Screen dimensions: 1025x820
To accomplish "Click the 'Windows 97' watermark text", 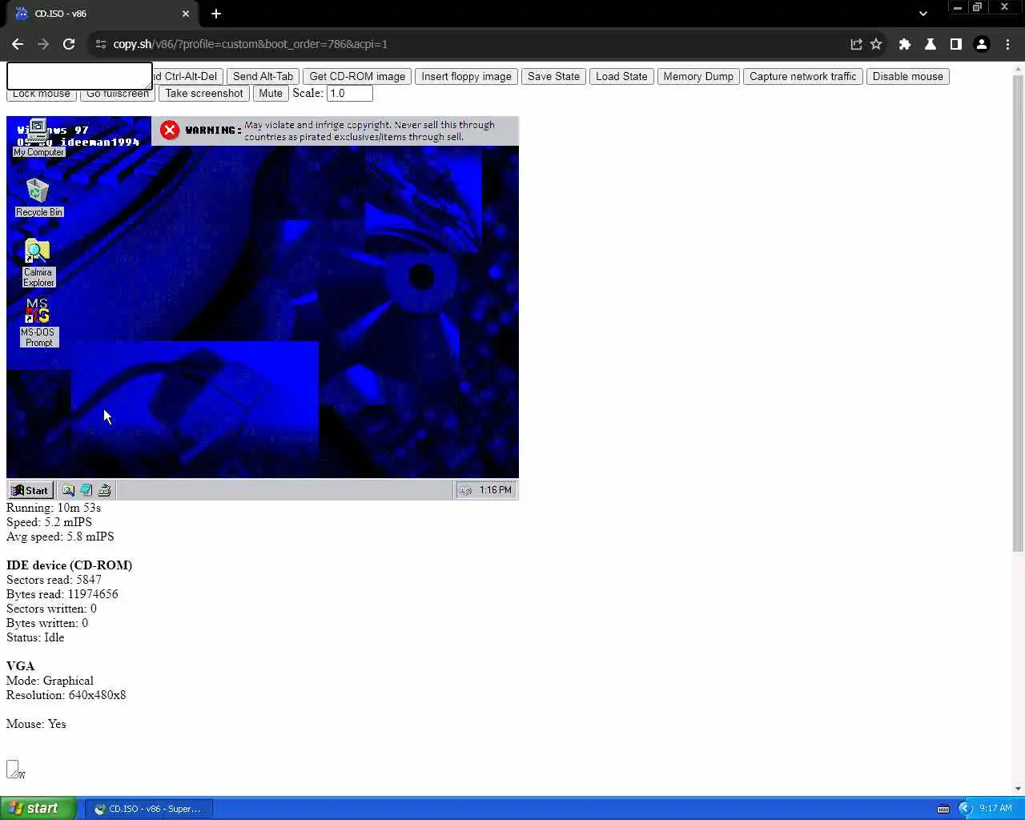I will 53,130.
